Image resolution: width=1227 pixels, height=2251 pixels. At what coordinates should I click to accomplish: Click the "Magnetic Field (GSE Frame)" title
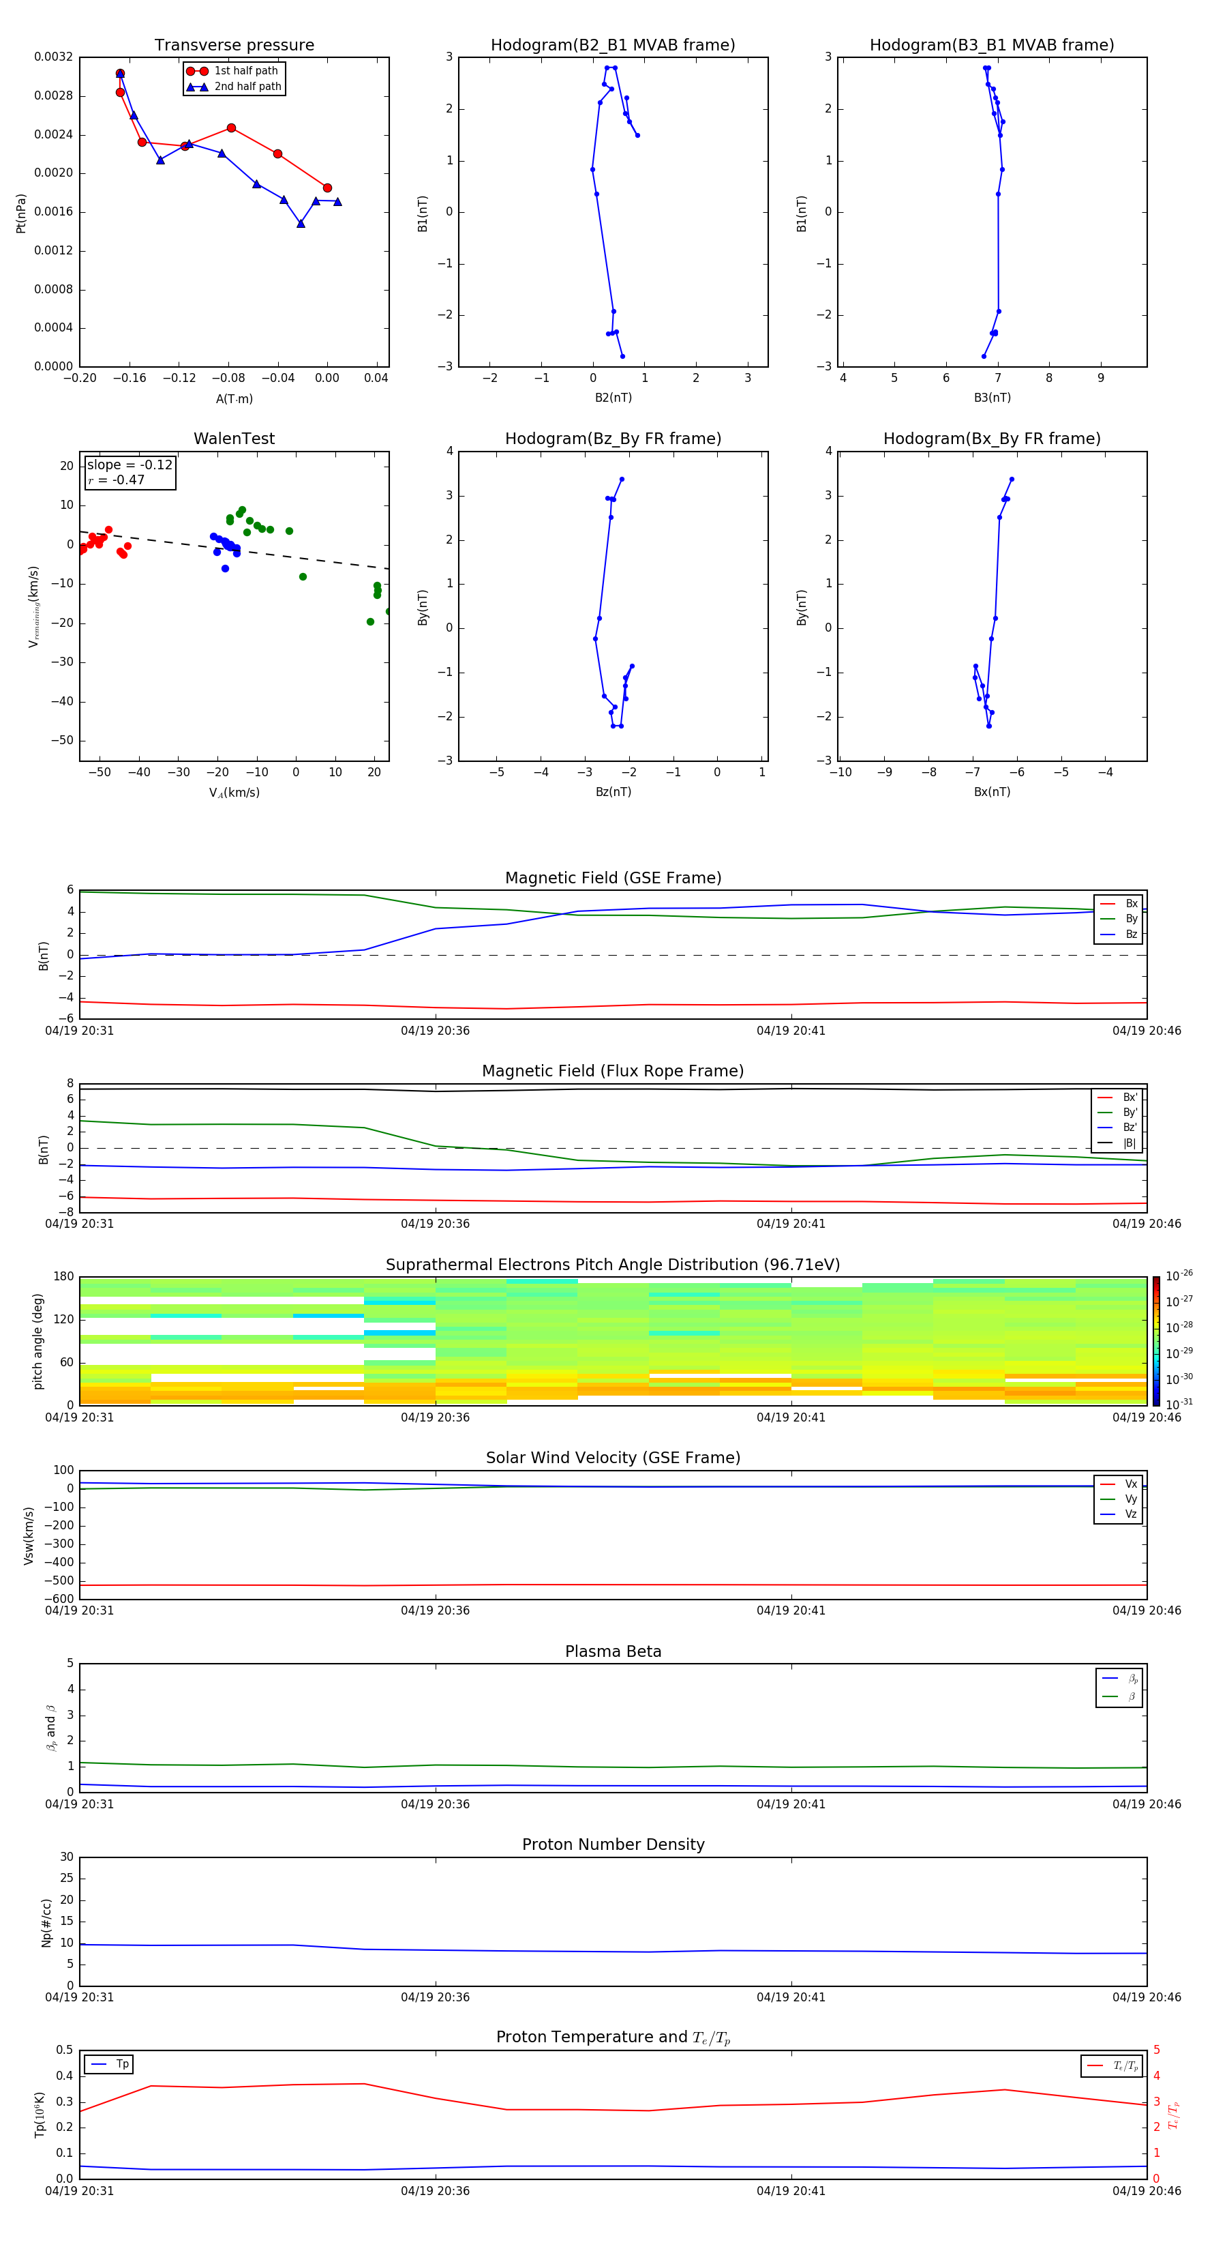[613, 878]
